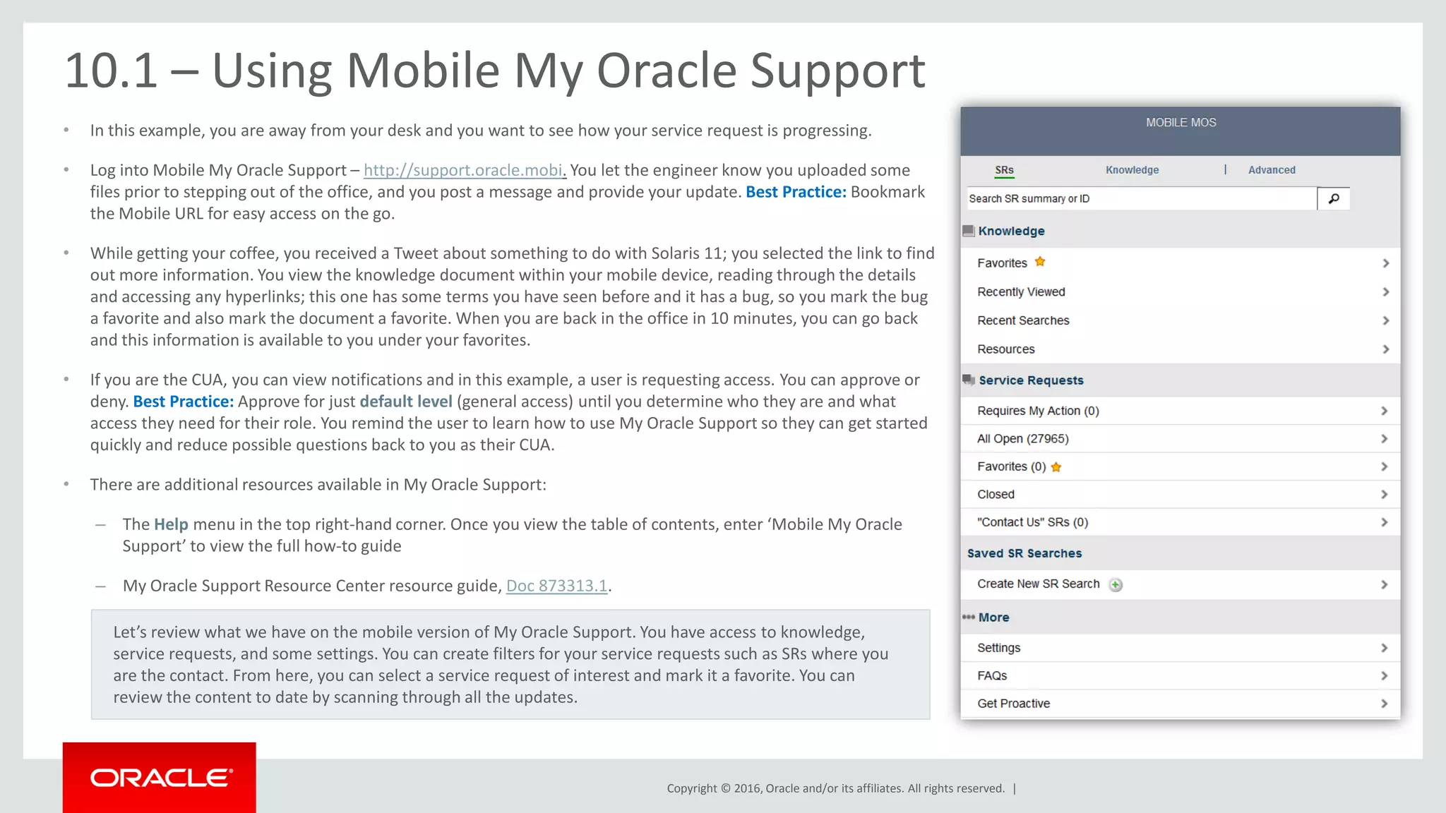Viewport: 1446px width, 813px height.
Task: Expand the Get Proactive chevron
Action: pyautogui.click(x=1384, y=704)
